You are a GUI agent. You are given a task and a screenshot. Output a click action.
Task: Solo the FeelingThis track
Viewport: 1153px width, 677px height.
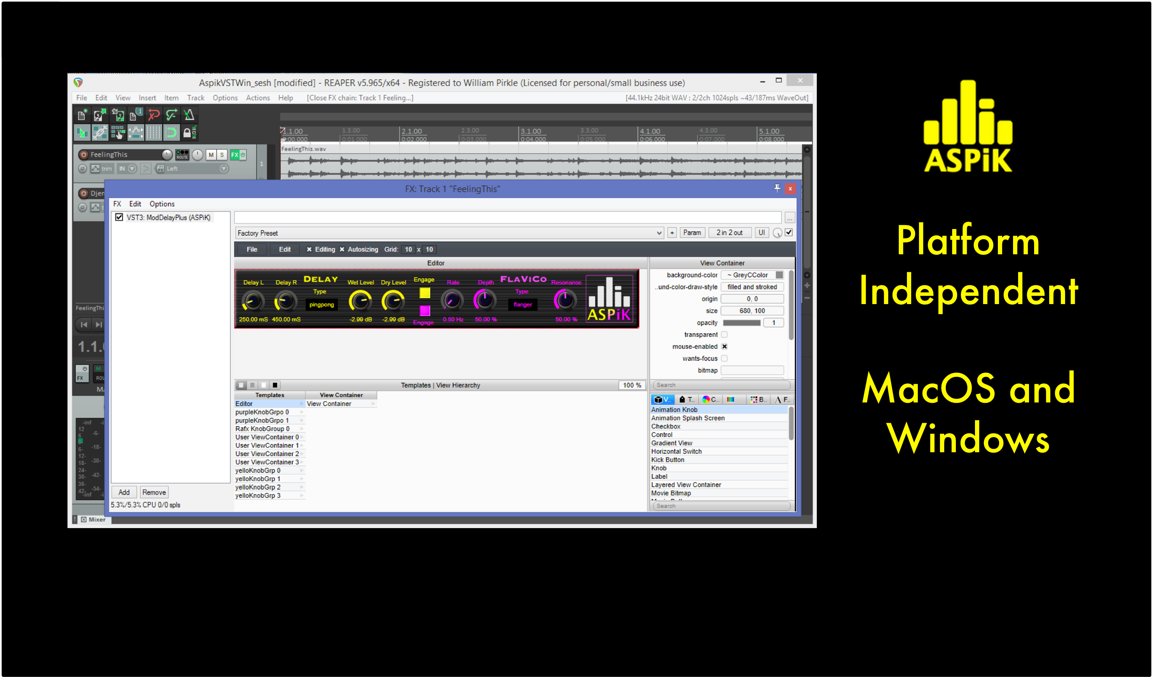[x=222, y=155]
